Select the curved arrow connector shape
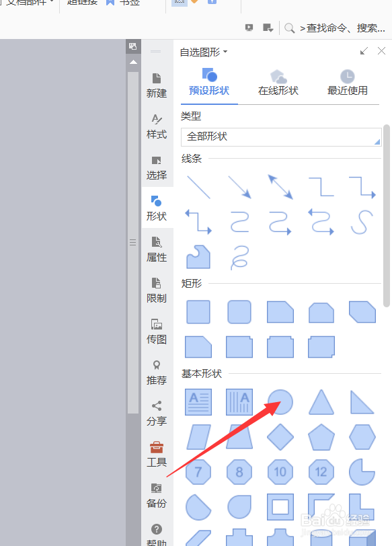Screen dimensions: 392x546 tap(280, 223)
